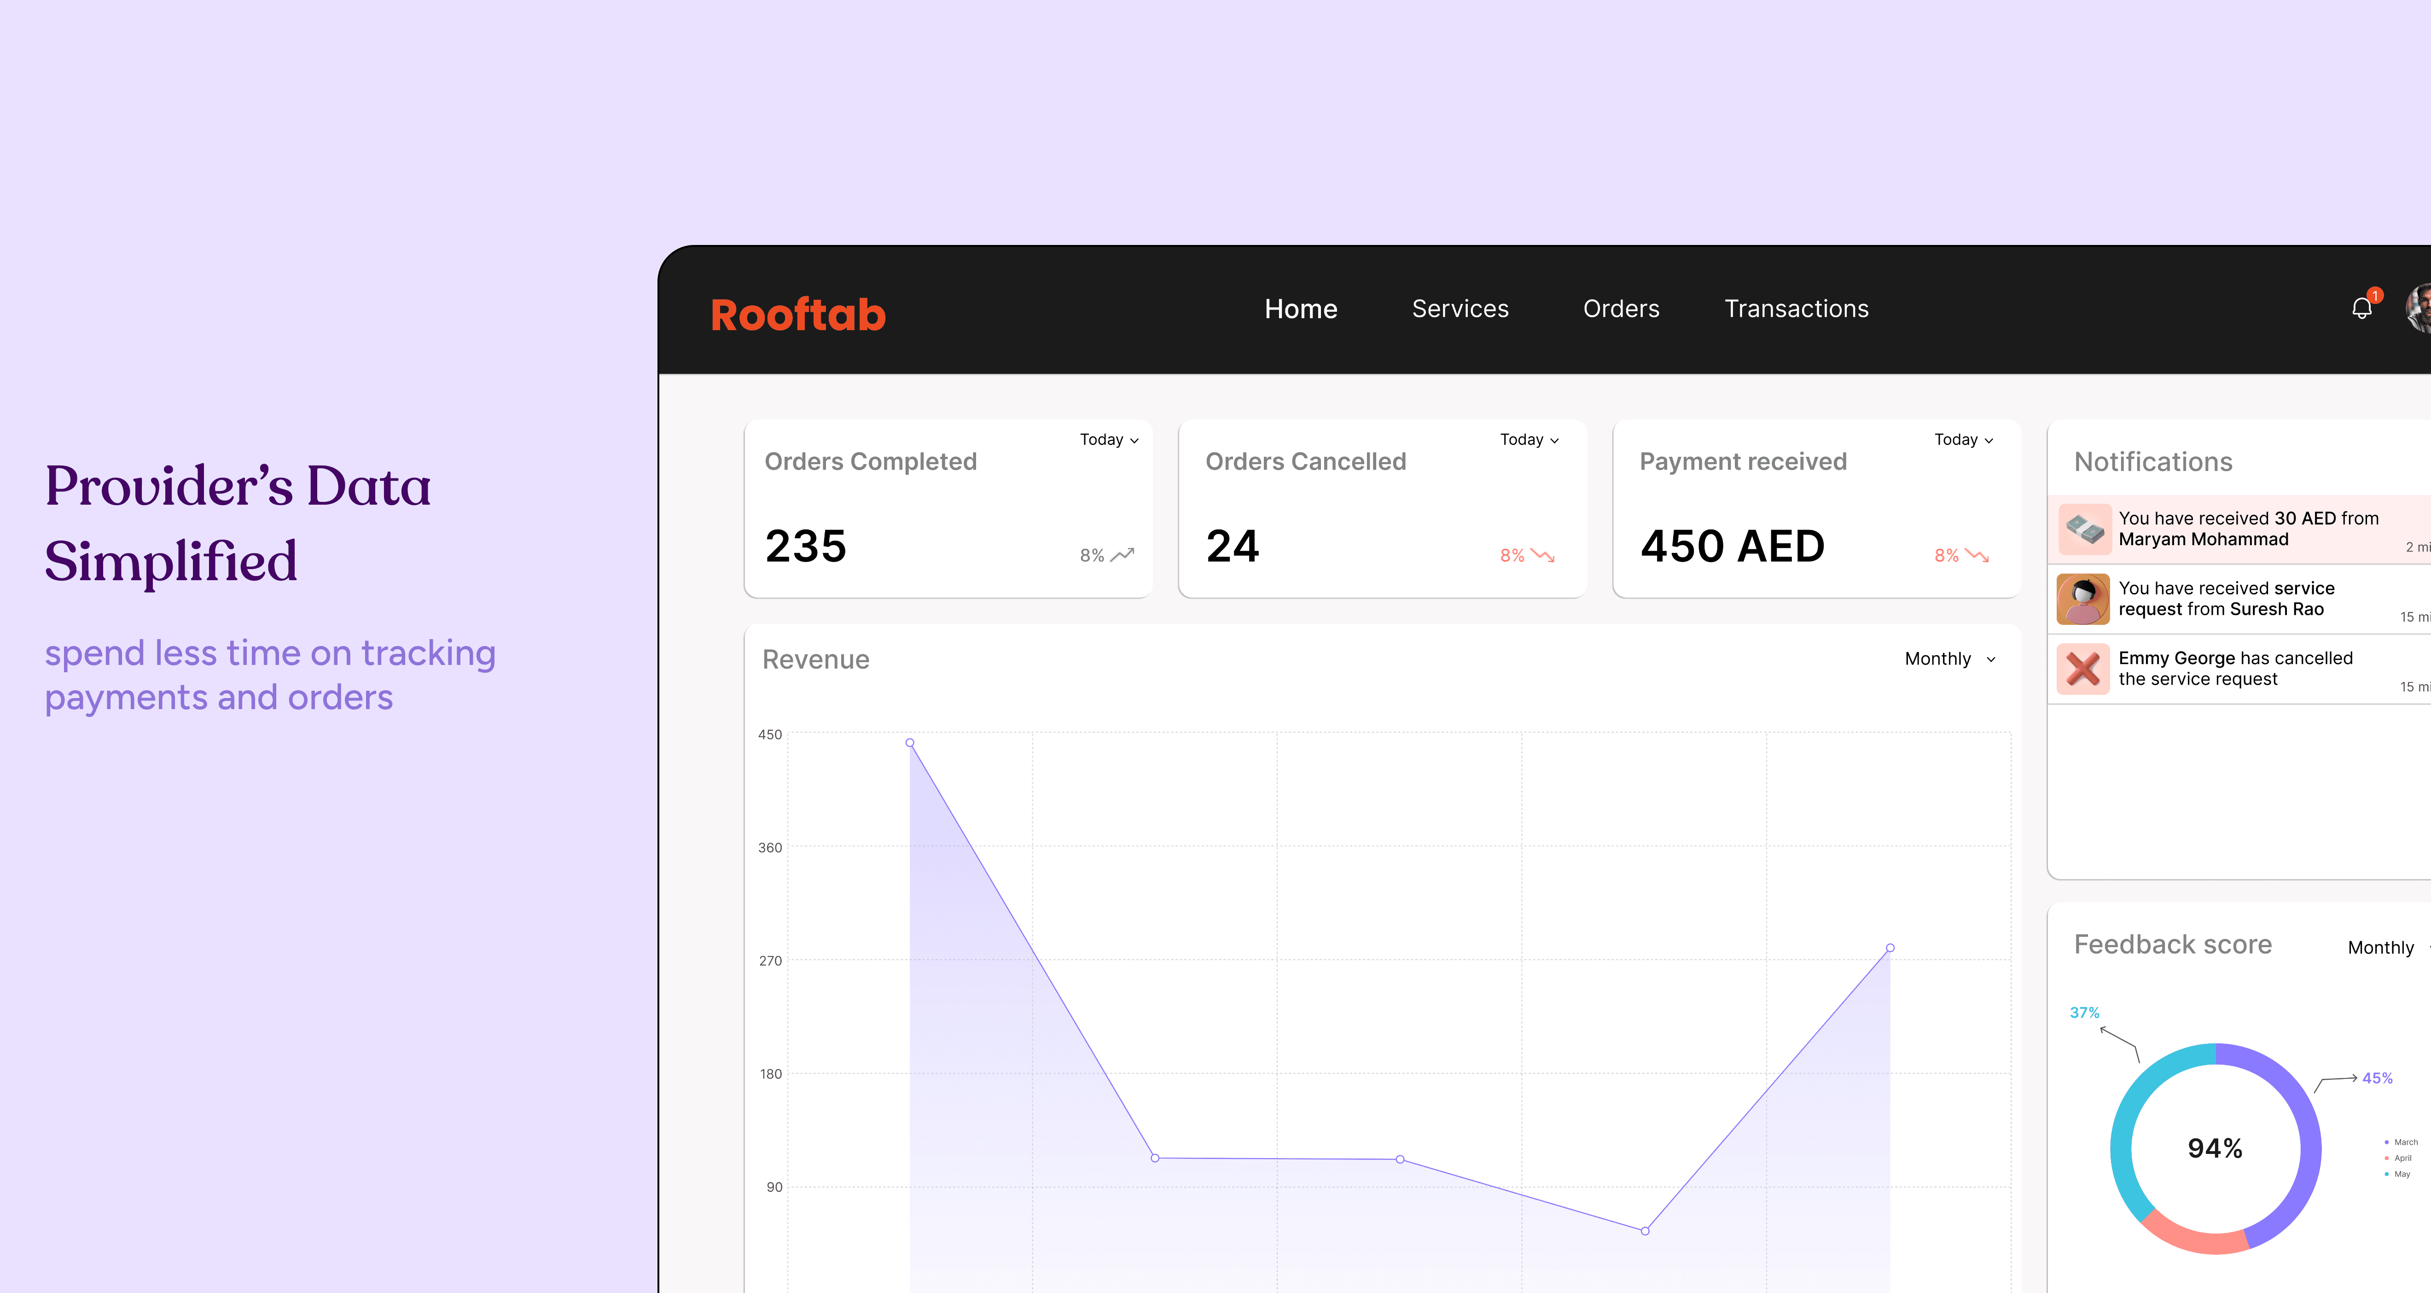Open the Transactions page
This screenshot has width=2431, height=1293.
click(1796, 309)
